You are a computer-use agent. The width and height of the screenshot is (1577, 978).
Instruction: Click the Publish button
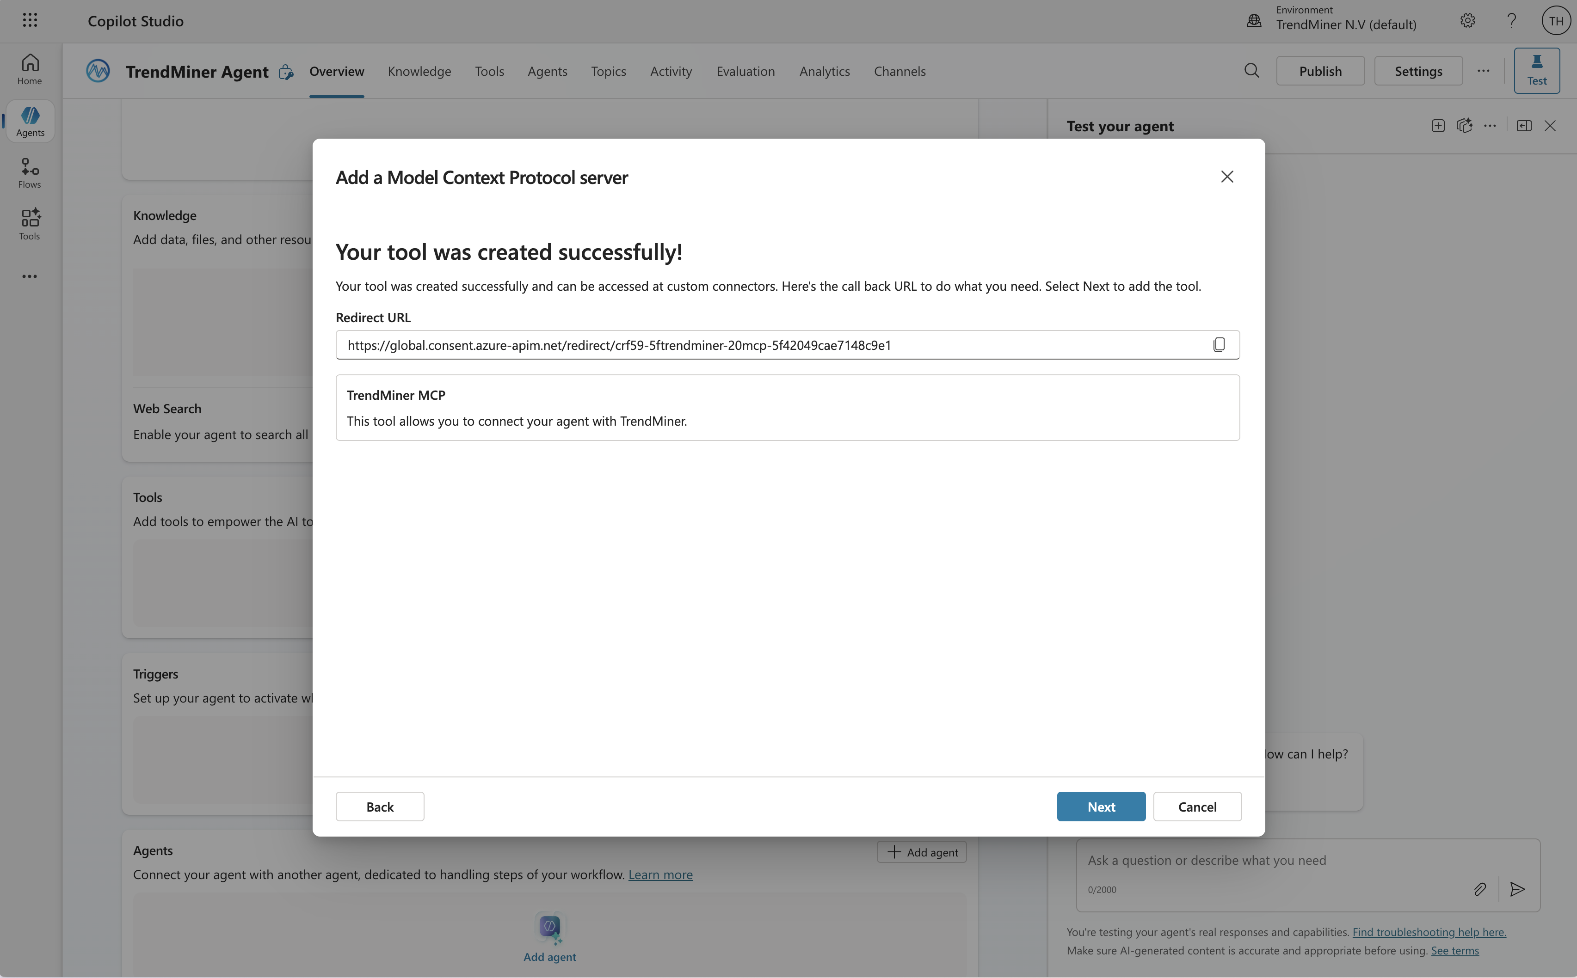1320,71
